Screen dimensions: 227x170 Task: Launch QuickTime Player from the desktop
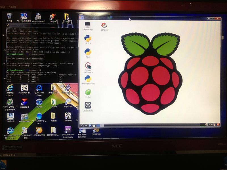(39, 90)
